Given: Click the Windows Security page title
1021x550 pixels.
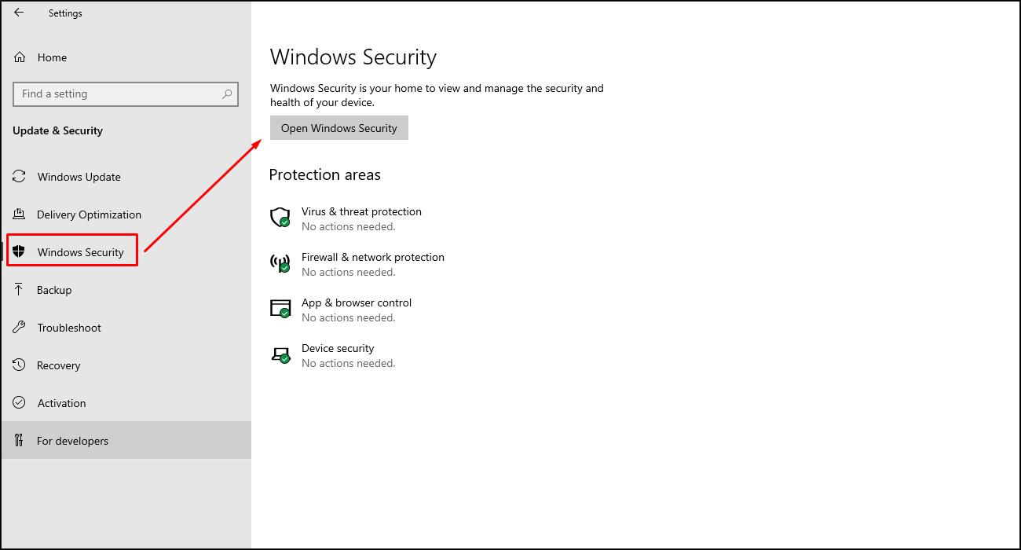Looking at the screenshot, I should pyautogui.click(x=353, y=57).
